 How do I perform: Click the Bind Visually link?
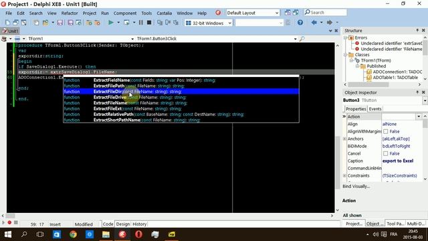[356, 186]
